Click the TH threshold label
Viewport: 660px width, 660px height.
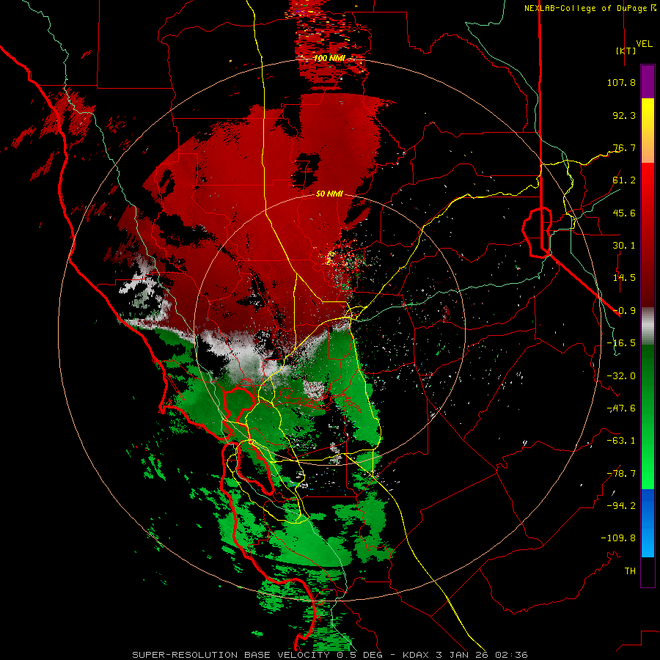[630, 571]
